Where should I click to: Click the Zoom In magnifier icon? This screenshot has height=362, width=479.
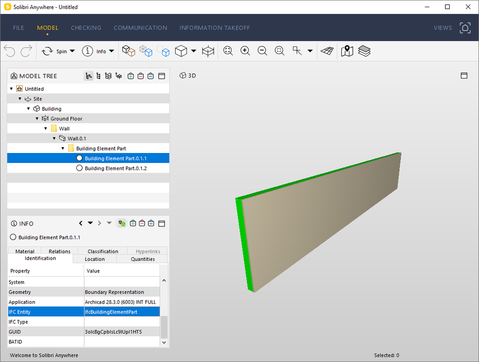[245, 51]
